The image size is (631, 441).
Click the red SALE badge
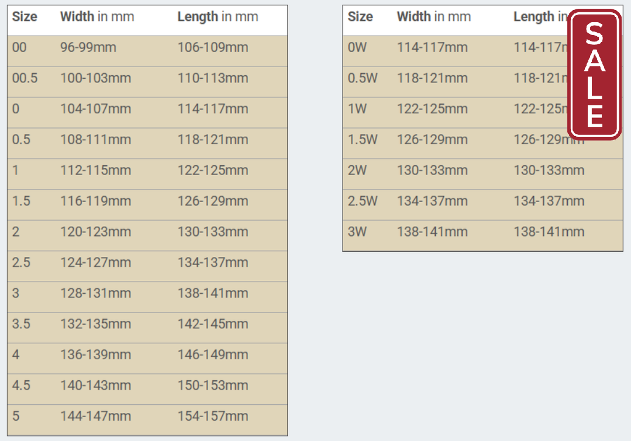point(594,74)
